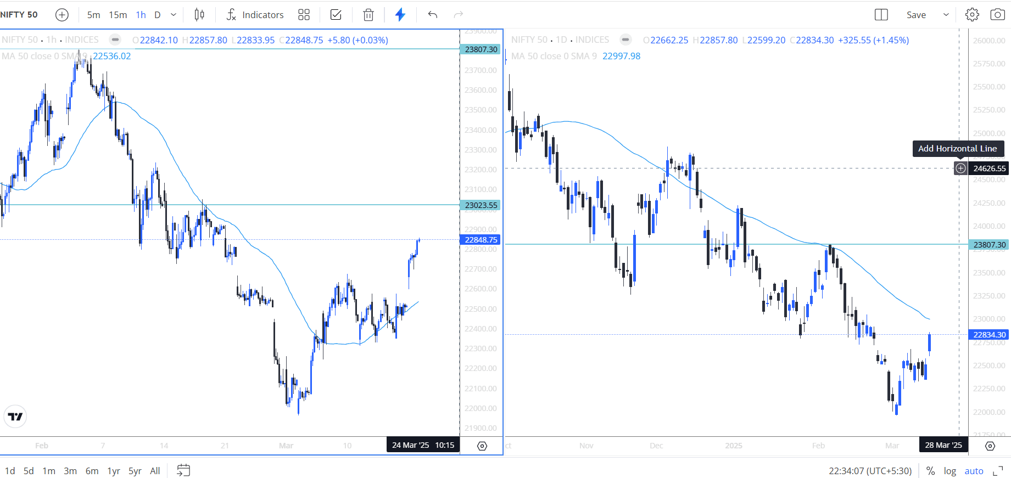Toggle log scale
Screen dimensions: 1011x478
tap(950, 471)
